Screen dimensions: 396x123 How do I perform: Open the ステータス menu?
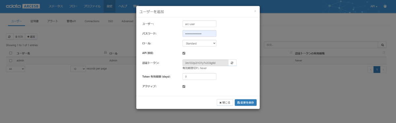56,6
